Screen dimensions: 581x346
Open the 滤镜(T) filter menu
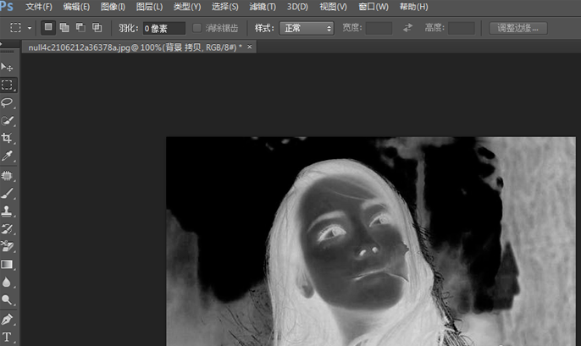(263, 7)
